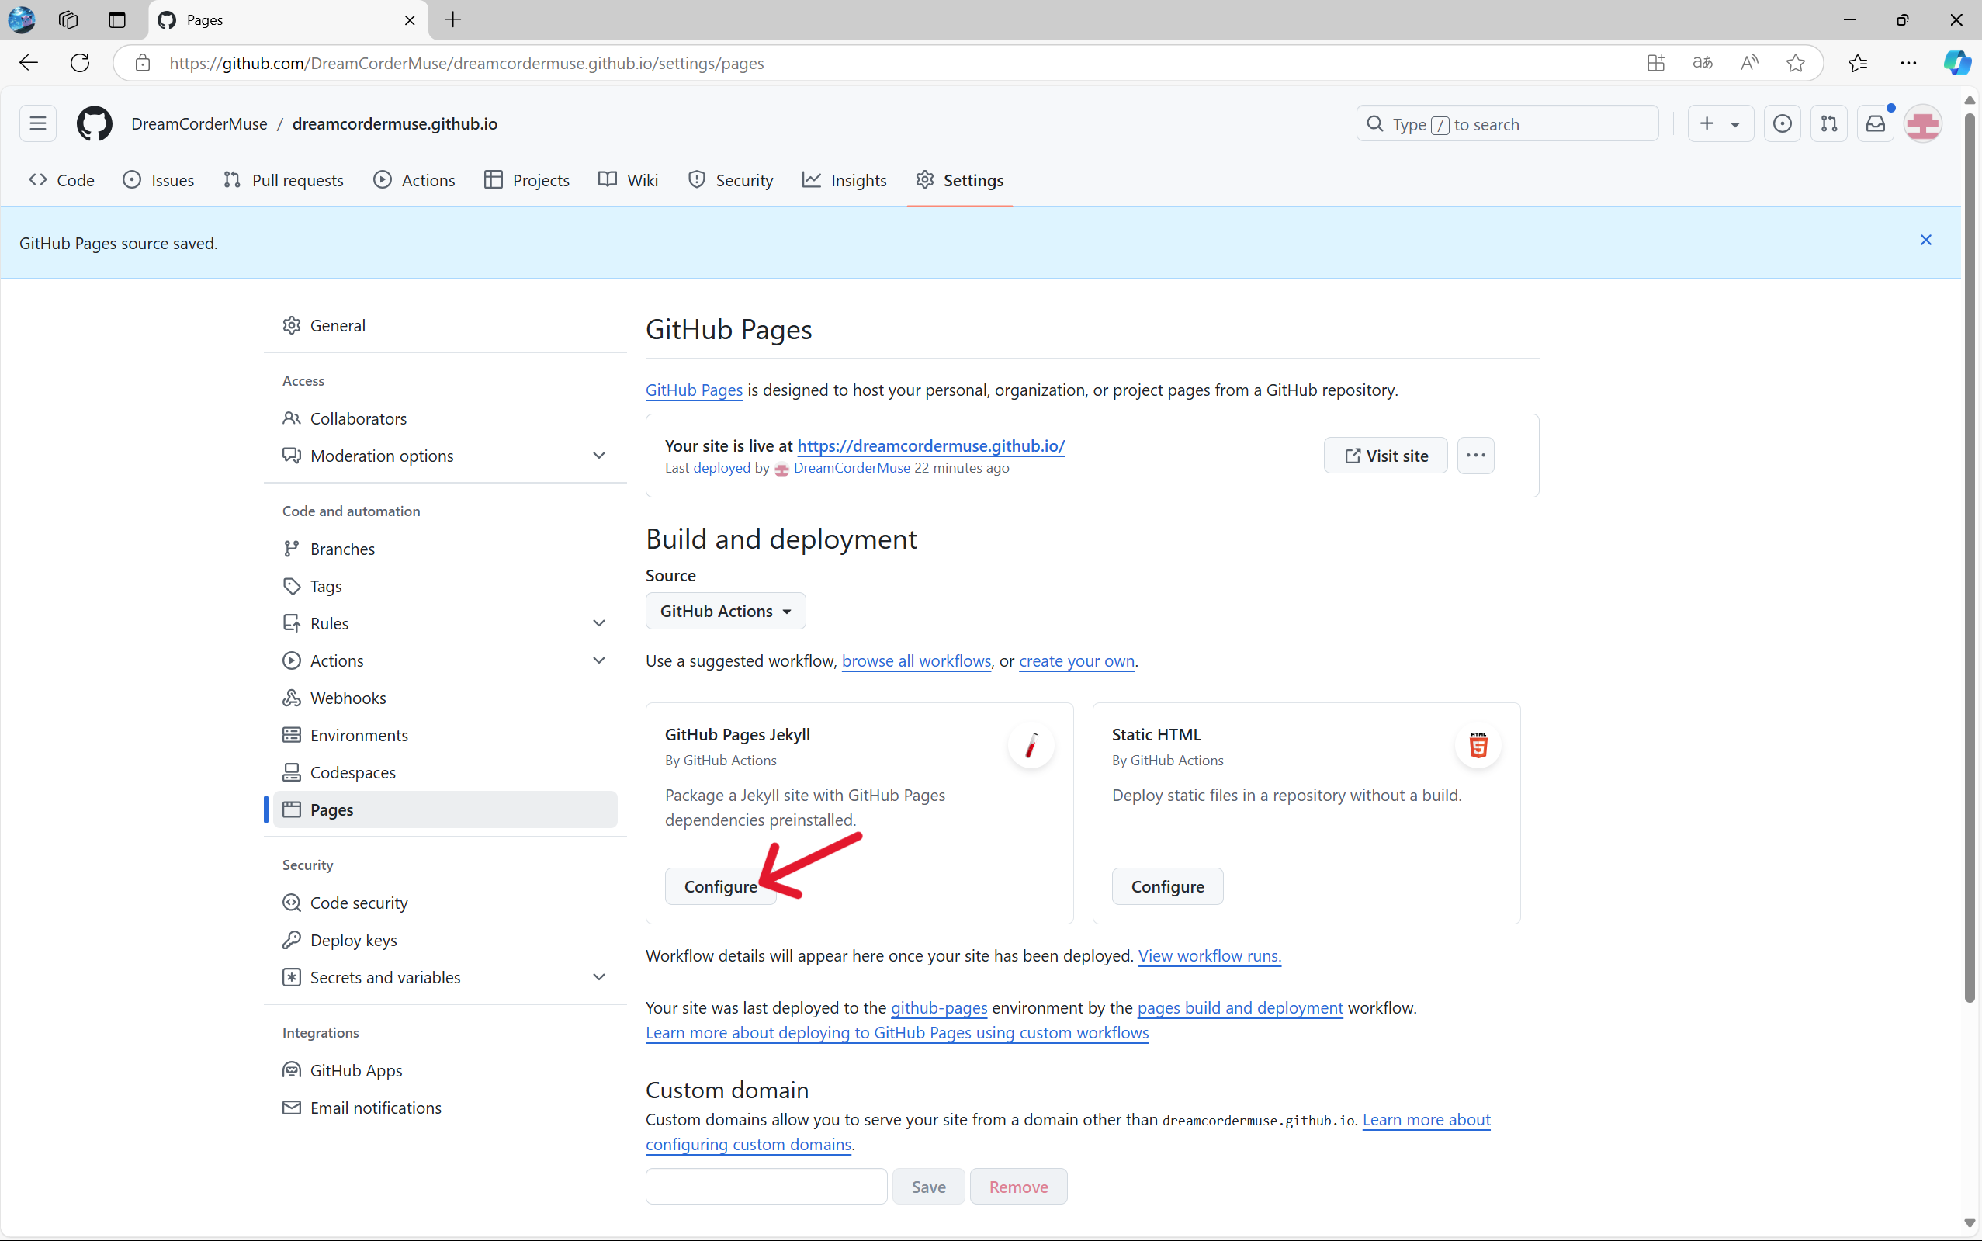Click the Save custom domain button
This screenshot has width=1982, height=1241.
point(928,1187)
